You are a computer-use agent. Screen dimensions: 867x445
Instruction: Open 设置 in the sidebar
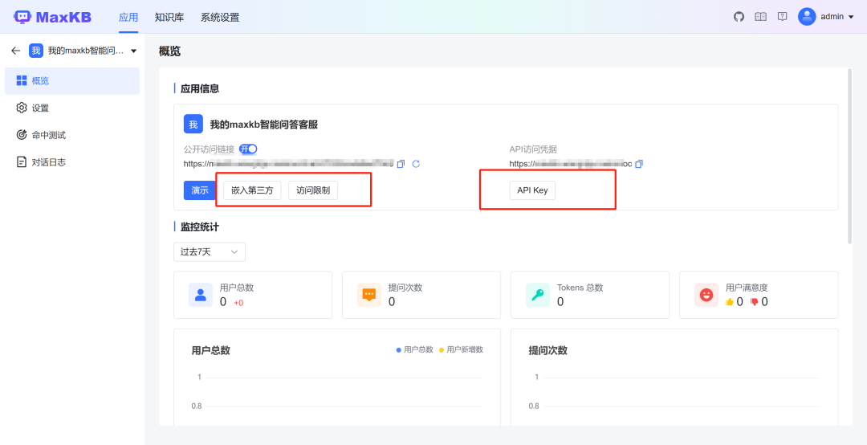(x=72, y=108)
